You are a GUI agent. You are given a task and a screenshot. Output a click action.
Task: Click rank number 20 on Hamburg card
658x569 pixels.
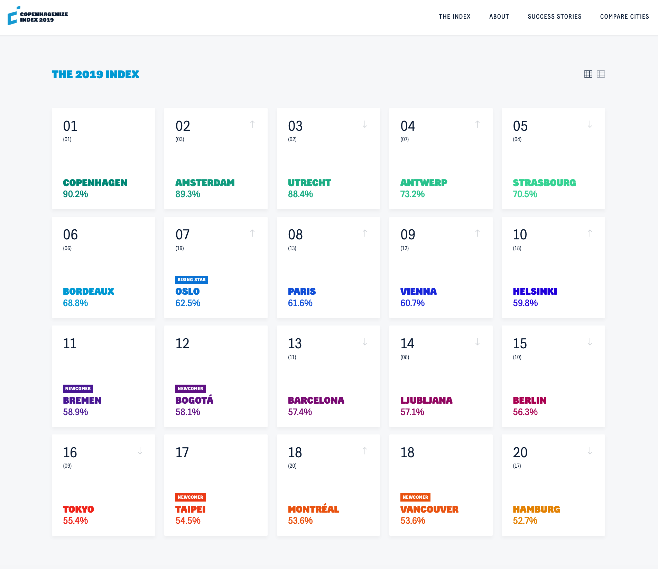pos(520,452)
